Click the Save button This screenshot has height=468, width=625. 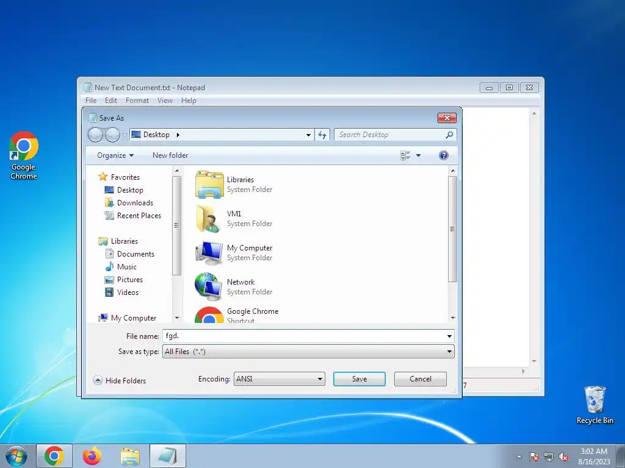pyautogui.click(x=359, y=379)
